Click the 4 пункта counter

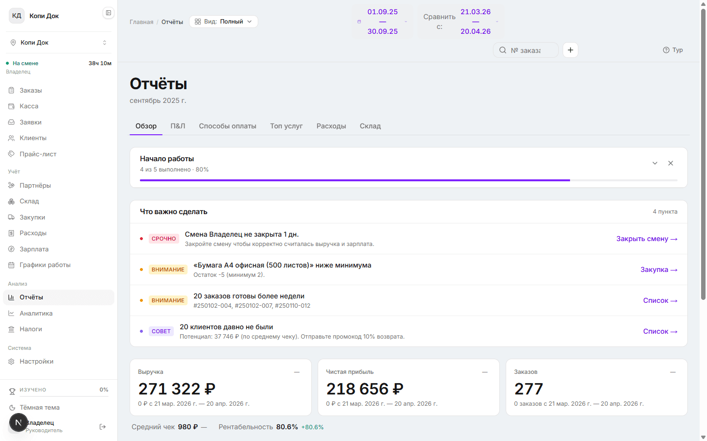point(665,212)
